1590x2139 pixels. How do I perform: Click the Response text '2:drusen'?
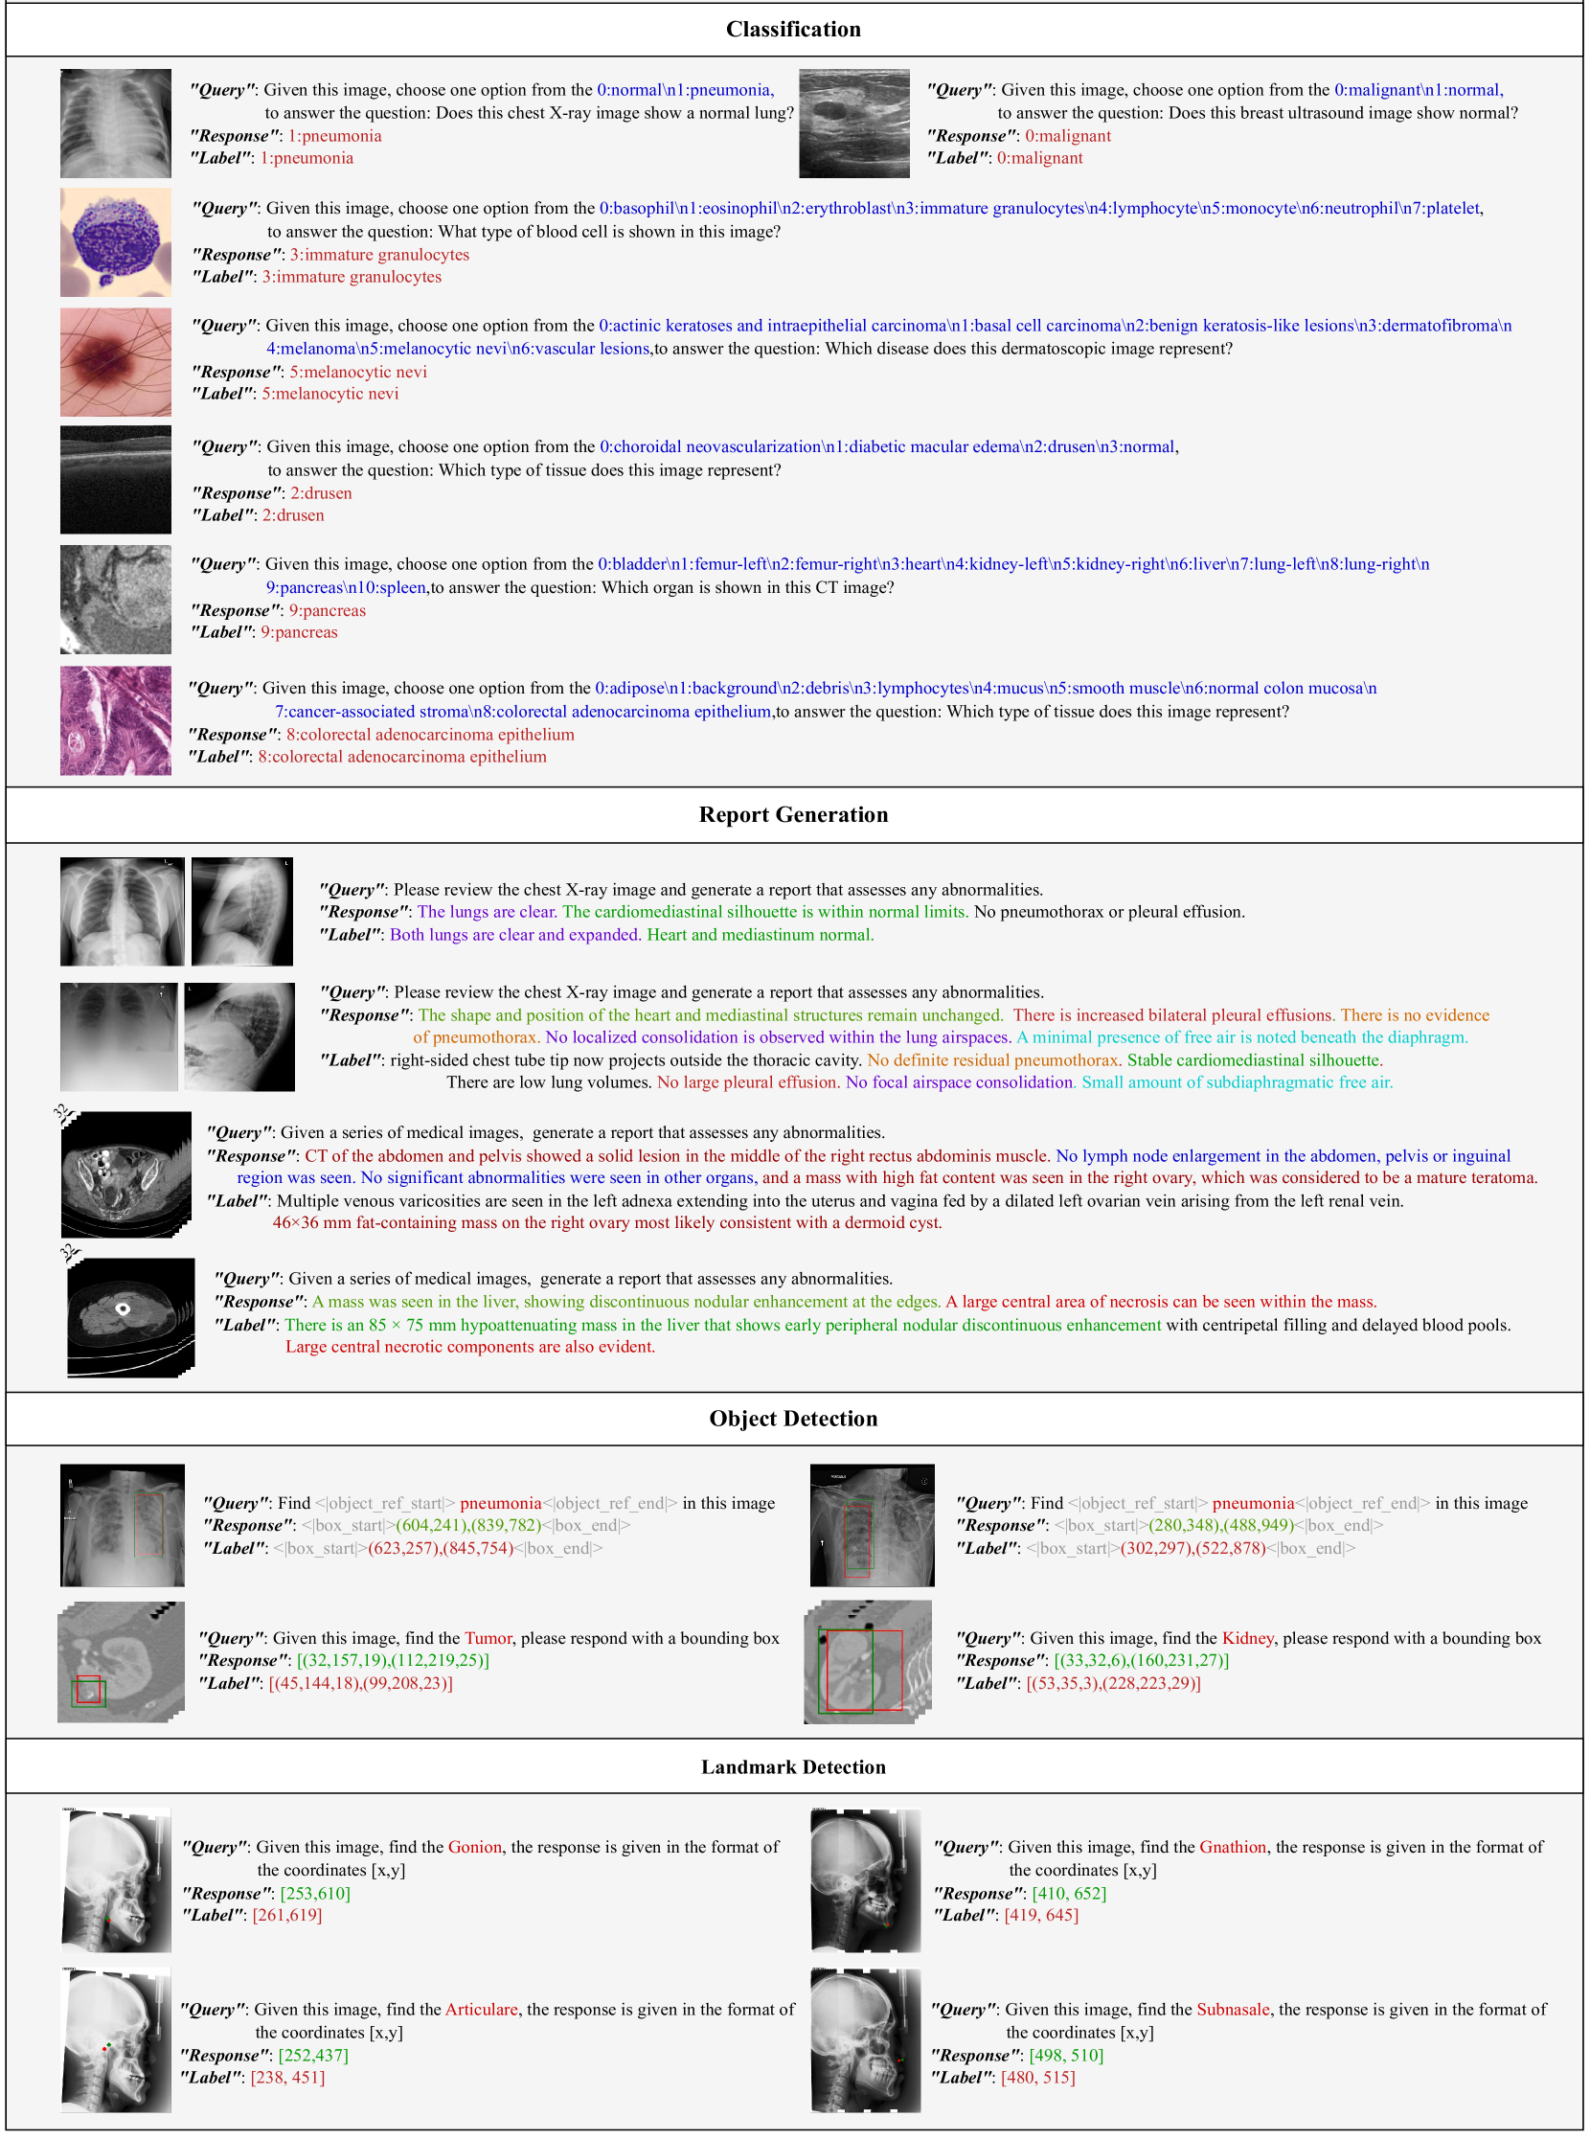coord(322,493)
